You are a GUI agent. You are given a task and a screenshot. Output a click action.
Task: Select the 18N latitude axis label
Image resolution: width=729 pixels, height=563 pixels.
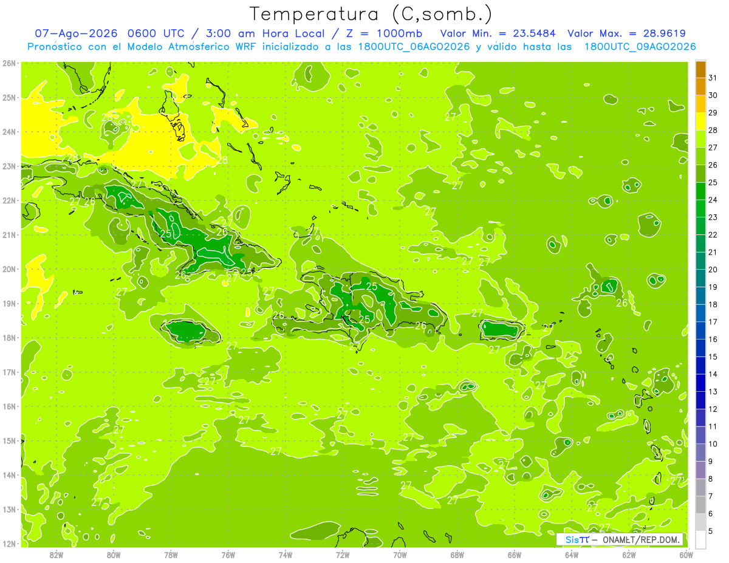pos(9,338)
